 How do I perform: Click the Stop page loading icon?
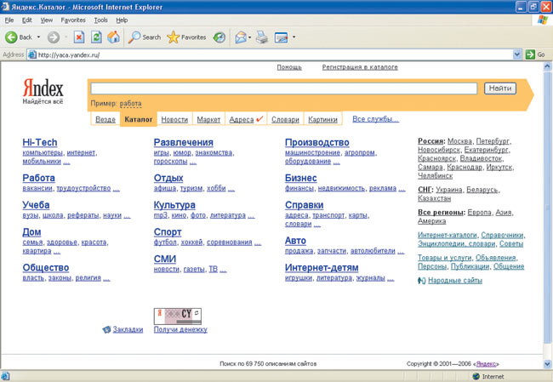coord(79,37)
